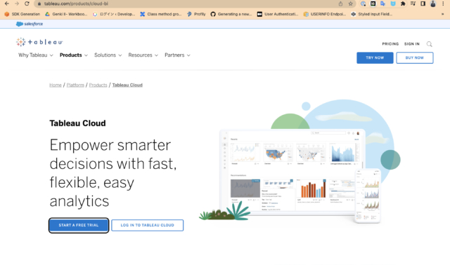The height and width of the screenshot is (265, 450).
Task: Open the Pricing page
Action: pyautogui.click(x=390, y=44)
